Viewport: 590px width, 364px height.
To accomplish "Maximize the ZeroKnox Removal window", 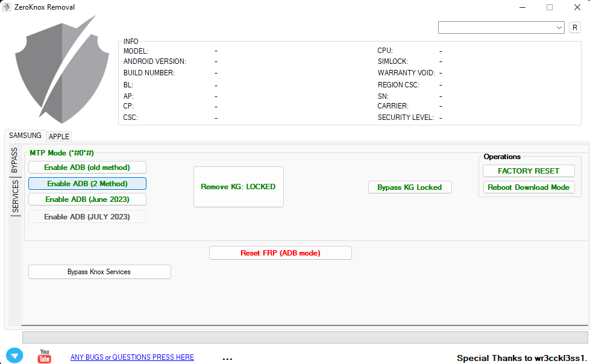I will click(x=550, y=7).
